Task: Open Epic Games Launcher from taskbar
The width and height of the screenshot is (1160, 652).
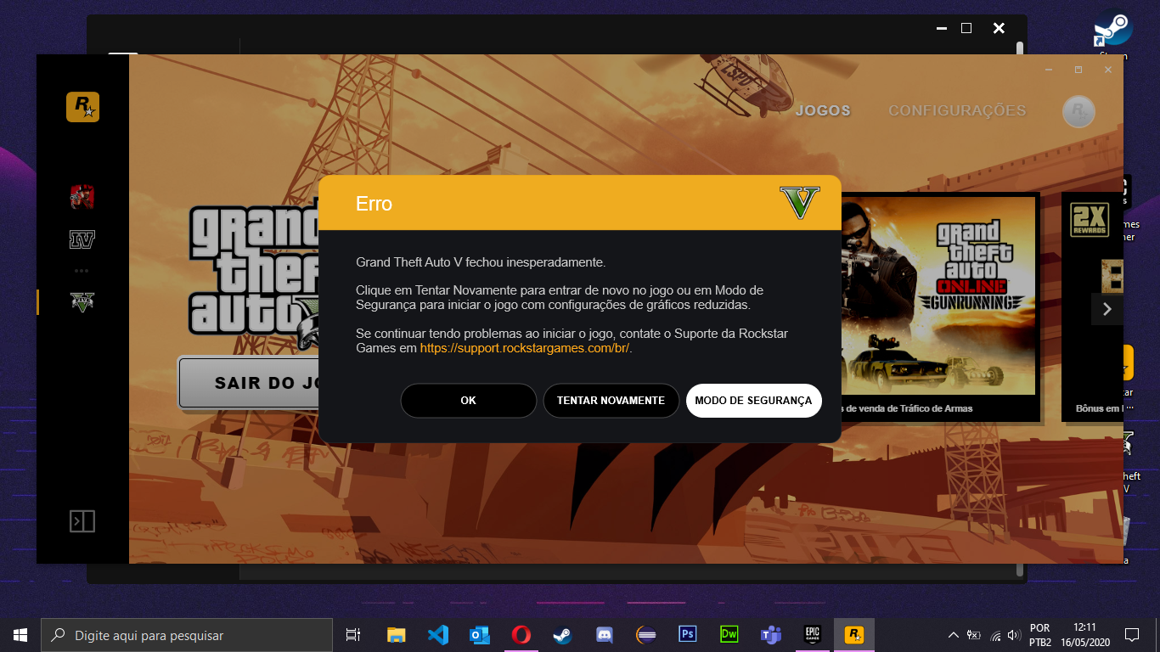Action: (x=813, y=635)
